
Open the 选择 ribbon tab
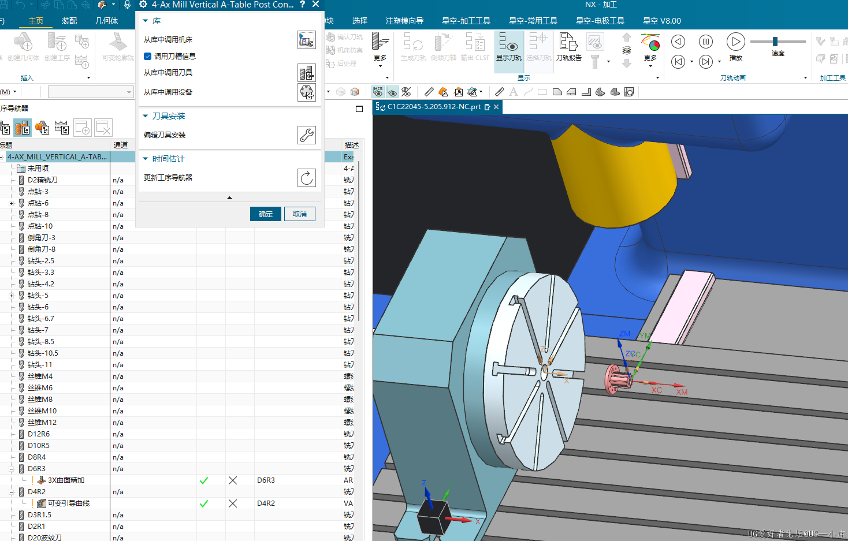tap(360, 21)
